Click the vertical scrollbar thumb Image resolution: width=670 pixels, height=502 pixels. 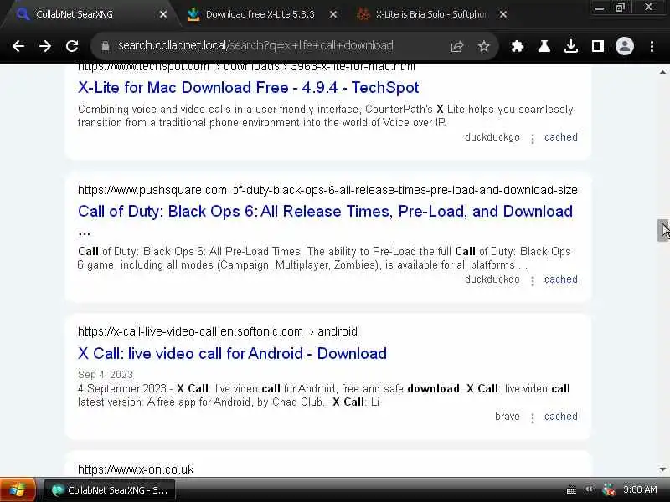point(662,231)
